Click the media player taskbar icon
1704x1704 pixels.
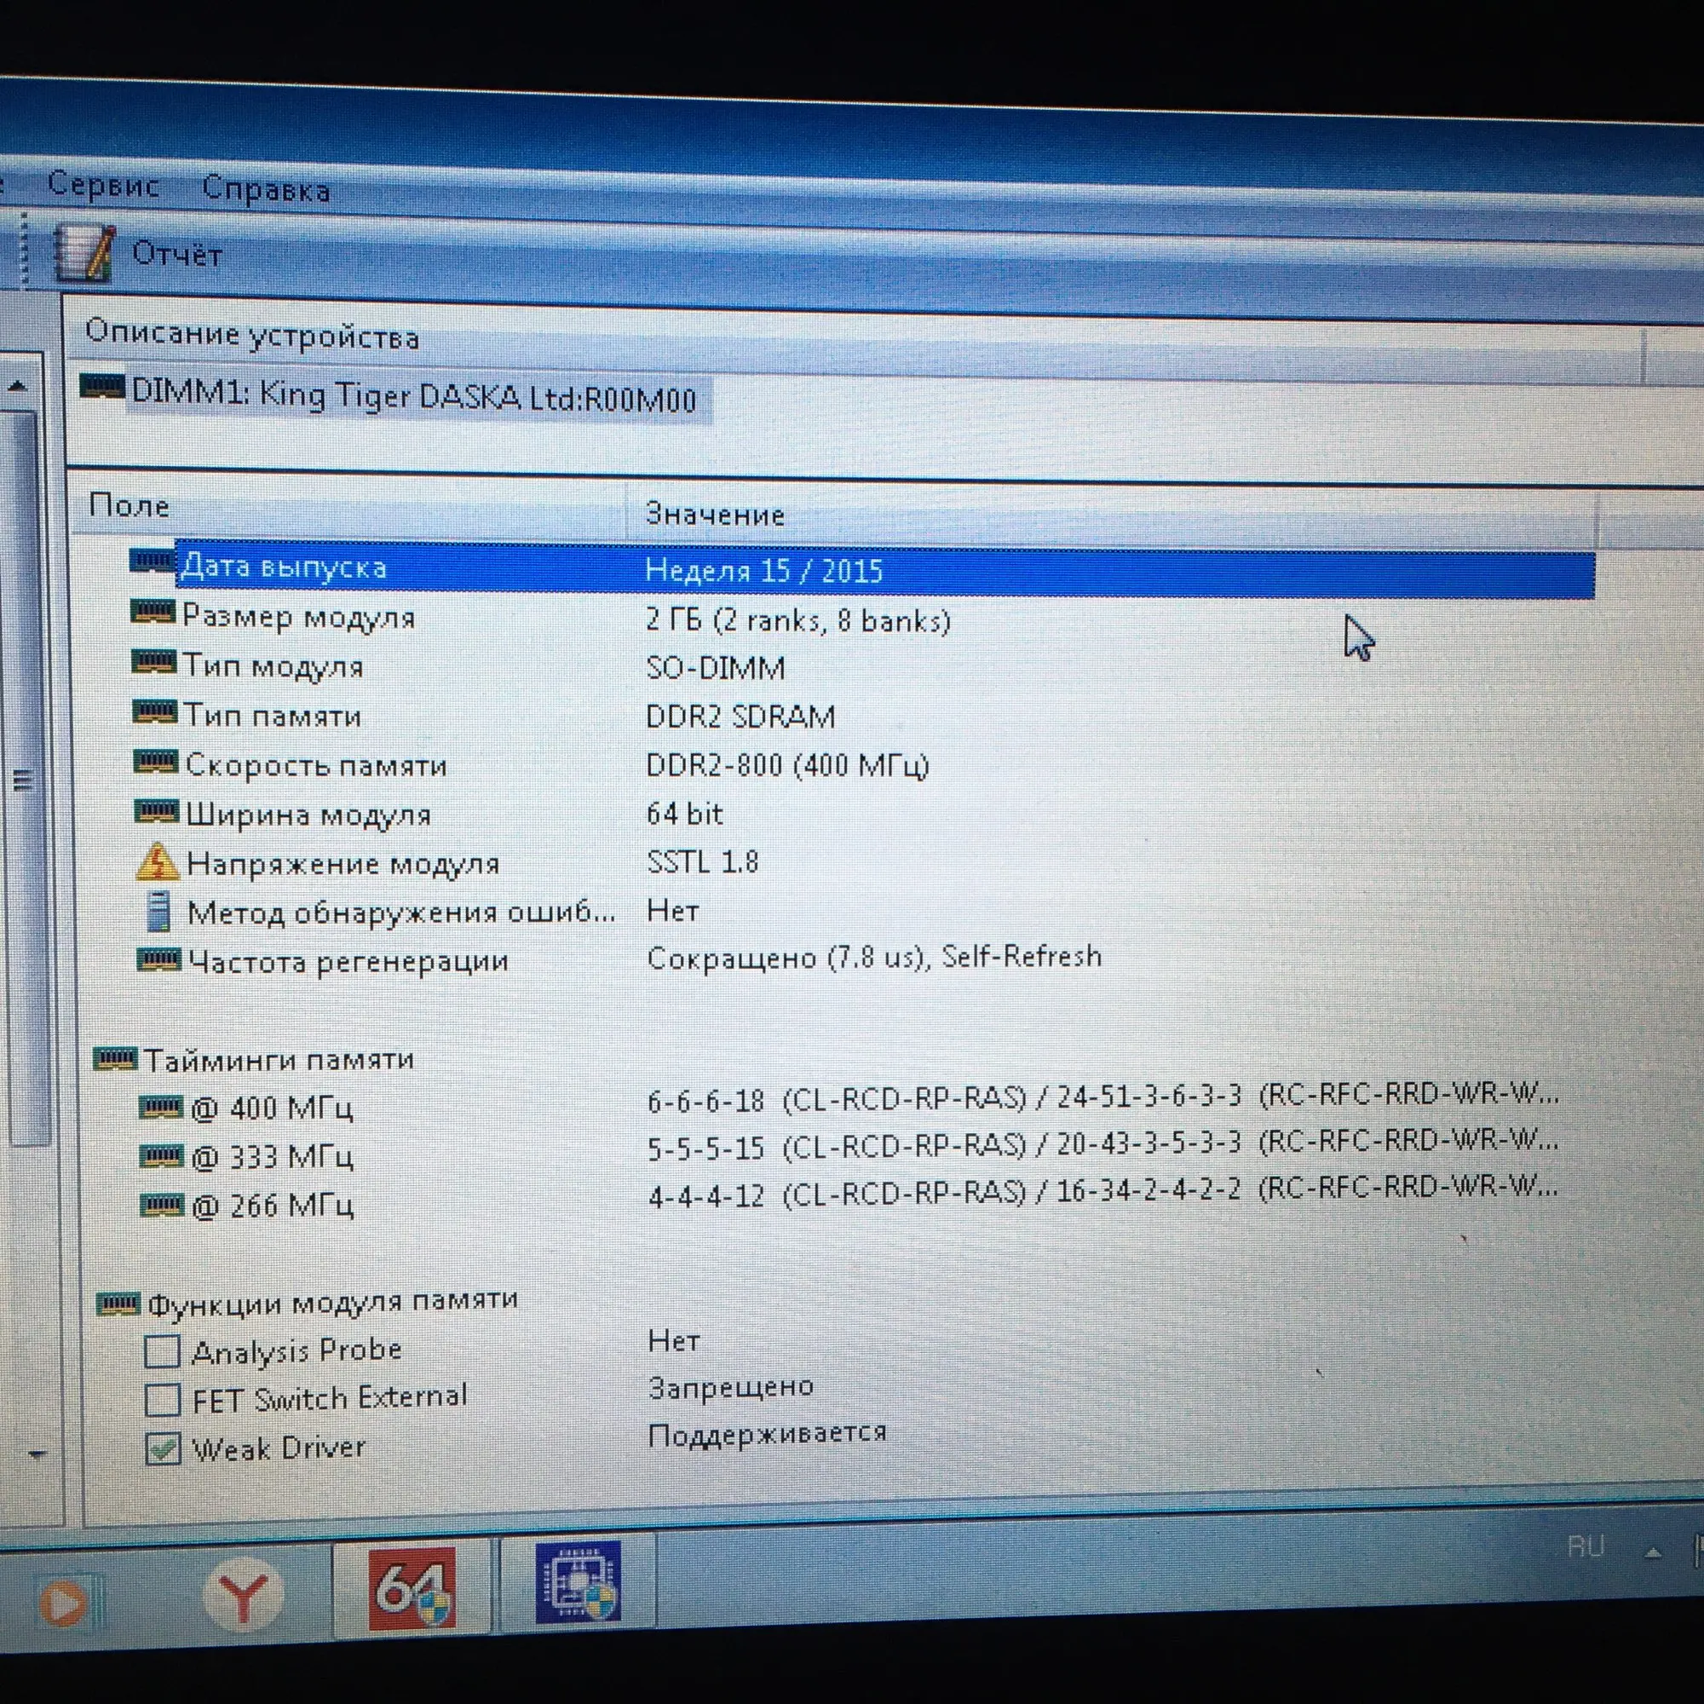(x=64, y=1602)
